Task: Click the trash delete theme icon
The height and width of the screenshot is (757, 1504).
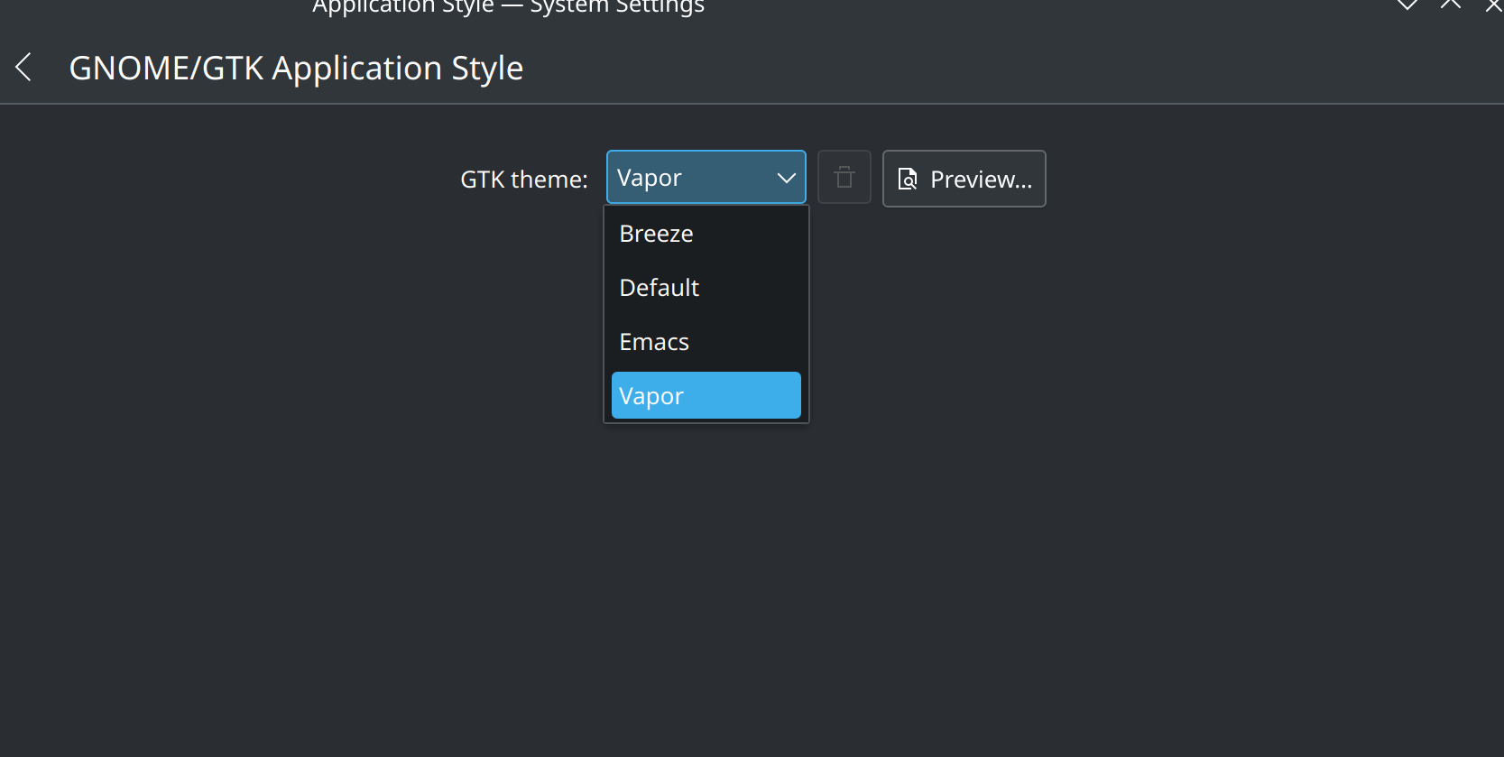Action: (844, 178)
